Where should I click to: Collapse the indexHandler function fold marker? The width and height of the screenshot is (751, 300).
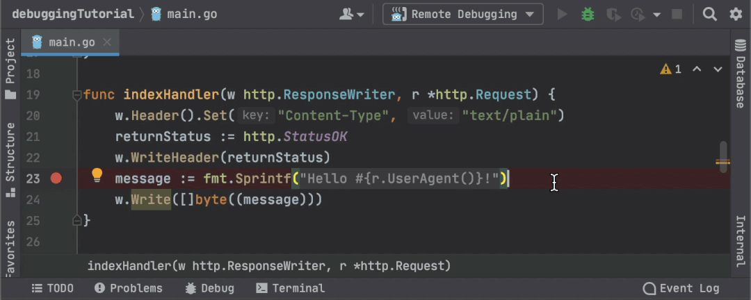(x=77, y=94)
